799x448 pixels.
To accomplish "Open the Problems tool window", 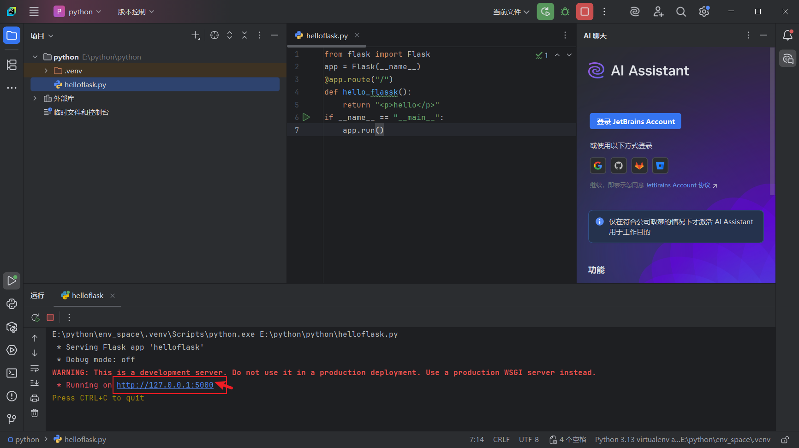I will [x=12, y=396].
